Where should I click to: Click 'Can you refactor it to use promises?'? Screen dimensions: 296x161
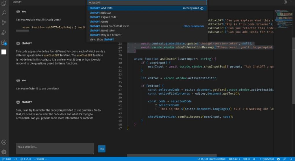(x=37, y=89)
